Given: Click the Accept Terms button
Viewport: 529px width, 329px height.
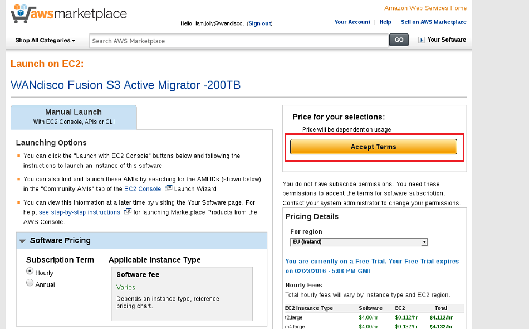Looking at the screenshot, I should pos(374,147).
